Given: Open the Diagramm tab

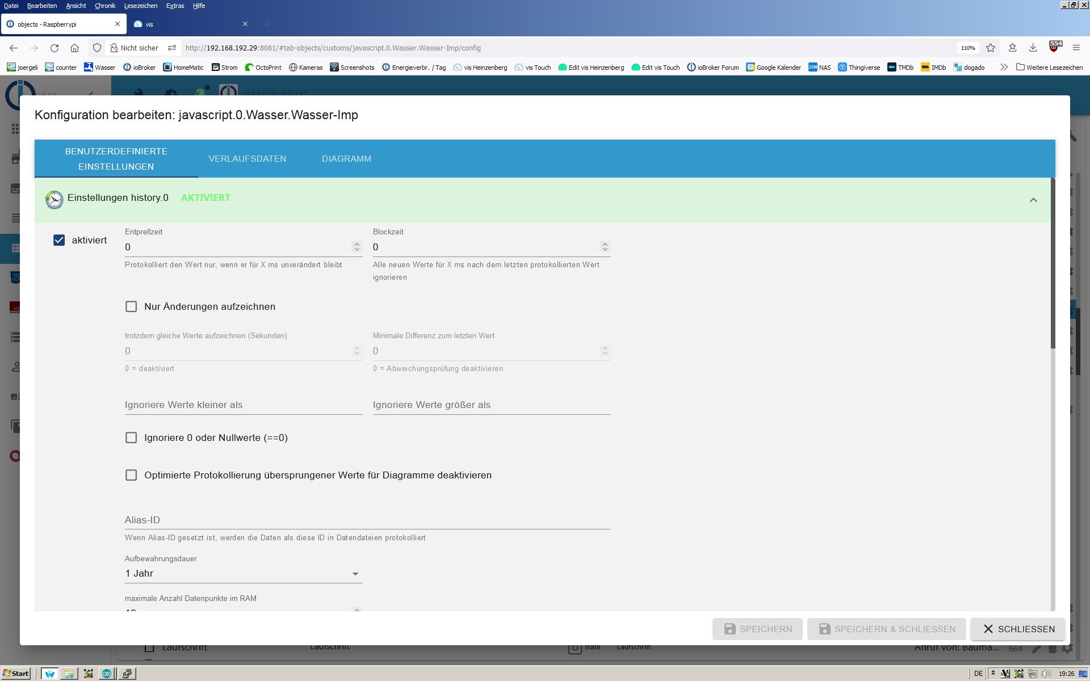Looking at the screenshot, I should coord(346,159).
